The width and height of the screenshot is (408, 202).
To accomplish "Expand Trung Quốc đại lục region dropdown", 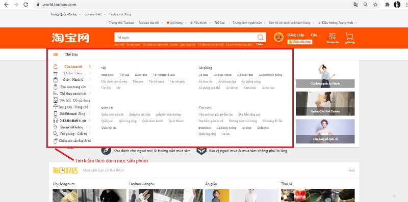I will (x=80, y=15).
